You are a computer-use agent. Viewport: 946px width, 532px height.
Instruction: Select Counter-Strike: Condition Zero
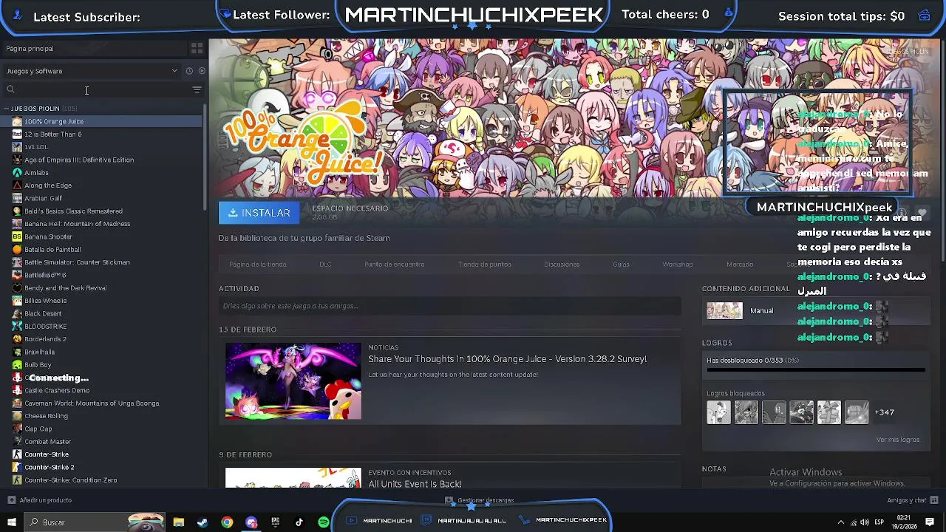[70, 480]
